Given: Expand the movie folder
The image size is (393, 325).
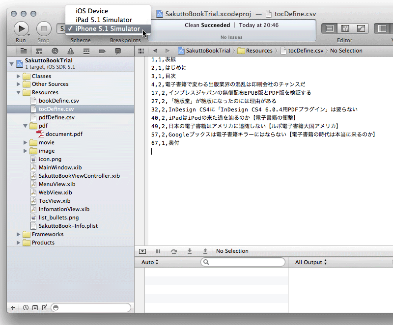Looking at the screenshot, I should point(26,142).
